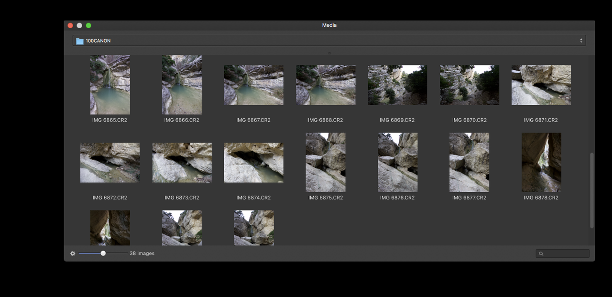This screenshot has height=297, width=612.
Task: Select thumbnail IMG 6871.CR2
Action: [541, 85]
